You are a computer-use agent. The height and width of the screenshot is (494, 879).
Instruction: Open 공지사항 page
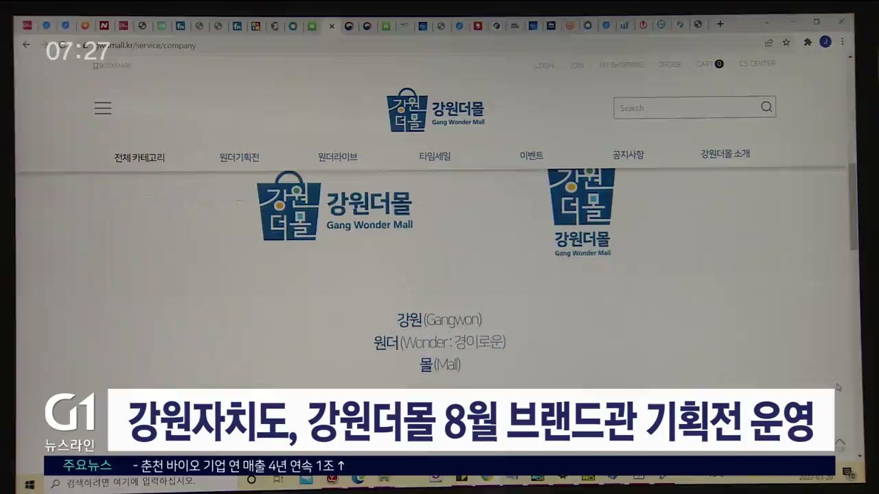click(x=628, y=154)
